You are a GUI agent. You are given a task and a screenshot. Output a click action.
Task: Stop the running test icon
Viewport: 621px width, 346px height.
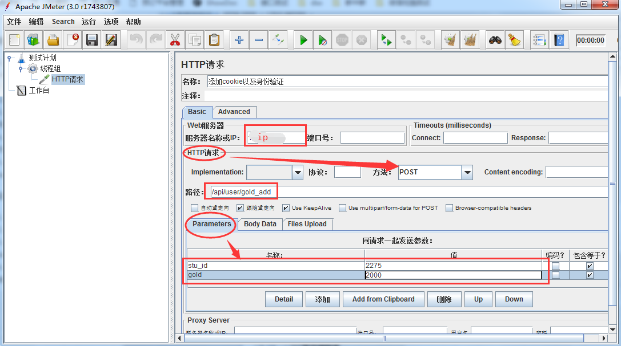tap(342, 40)
